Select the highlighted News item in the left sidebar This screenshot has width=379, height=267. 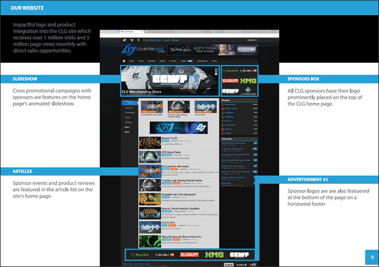tap(130, 103)
